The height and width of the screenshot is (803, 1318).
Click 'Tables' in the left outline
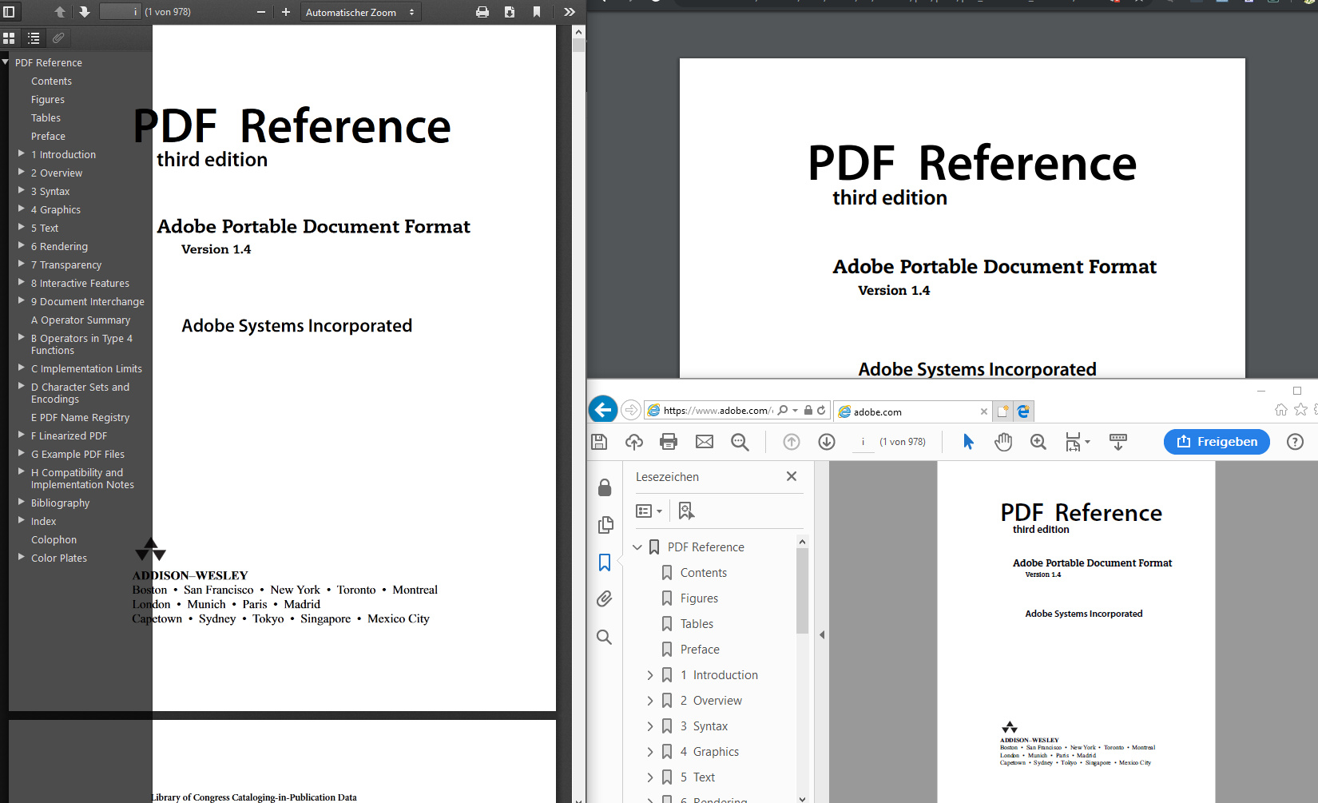point(46,118)
